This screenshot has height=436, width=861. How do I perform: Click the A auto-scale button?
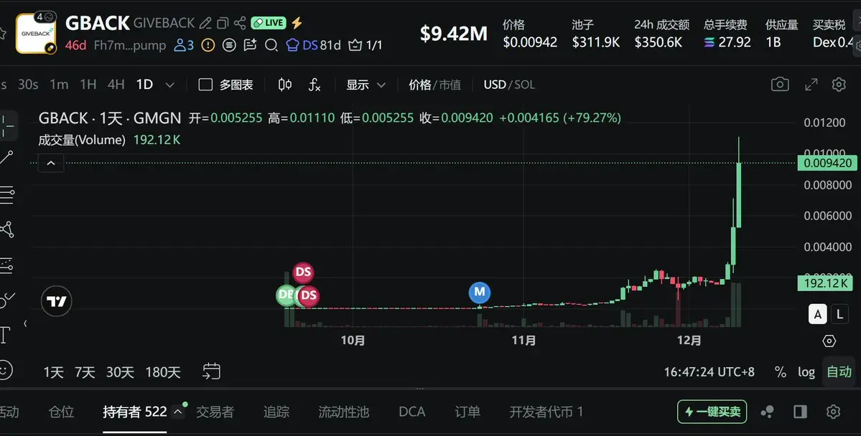point(818,314)
